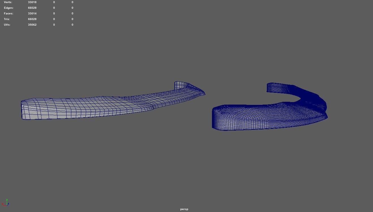373x212 pixels.
Task: Click the XYZ axis orientation gizmo
Action: [x=6, y=202]
